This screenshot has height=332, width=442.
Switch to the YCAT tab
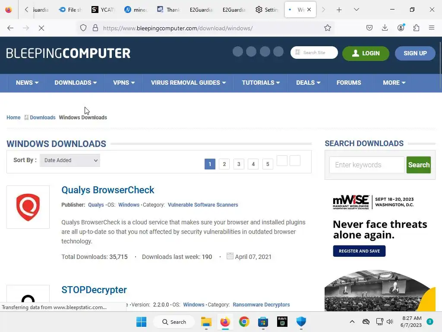pos(103,10)
